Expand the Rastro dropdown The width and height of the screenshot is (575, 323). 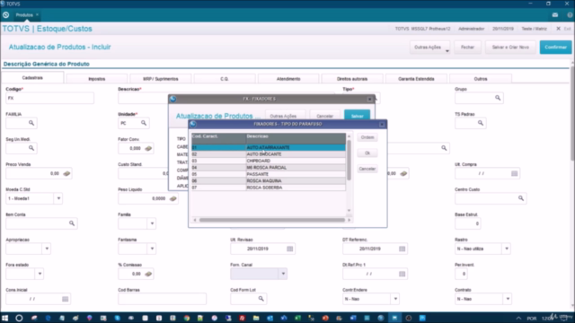pos(507,249)
